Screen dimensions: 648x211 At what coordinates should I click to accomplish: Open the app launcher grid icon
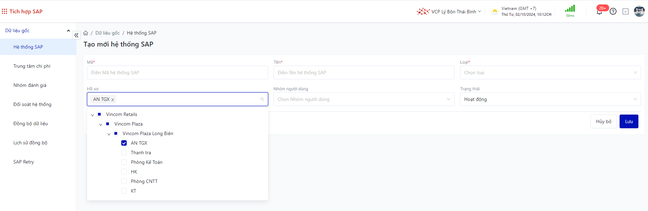[x=4, y=11]
